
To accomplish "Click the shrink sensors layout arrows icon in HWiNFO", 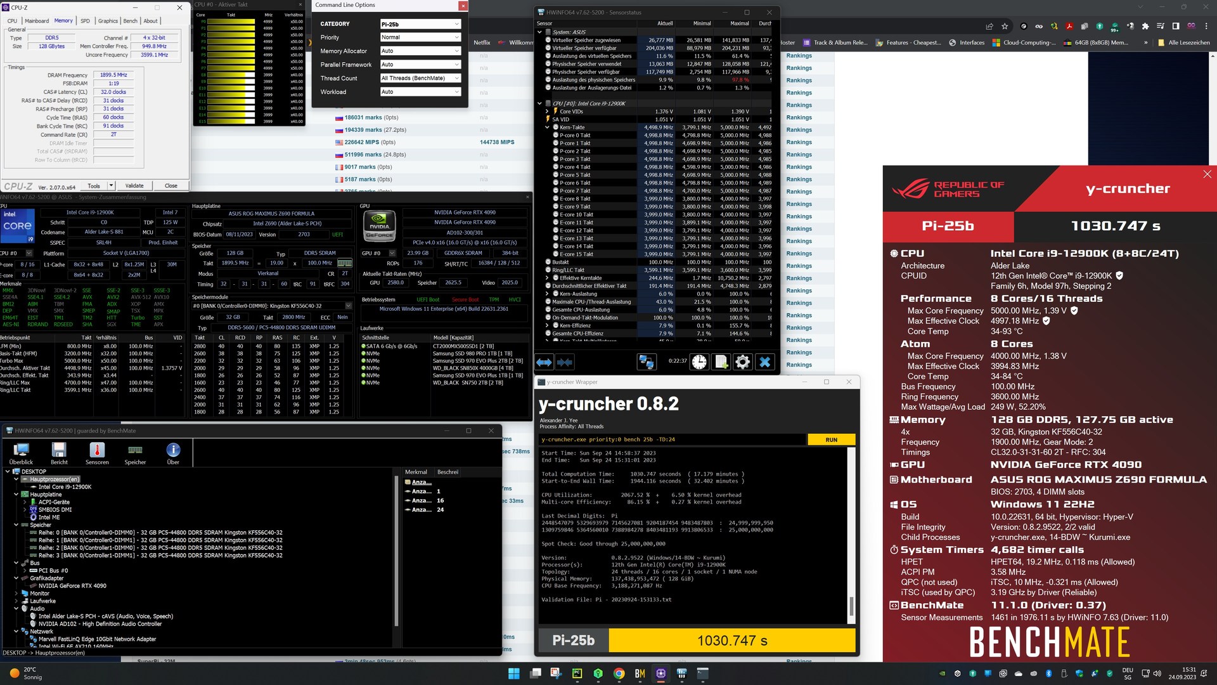I will tap(565, 362).
